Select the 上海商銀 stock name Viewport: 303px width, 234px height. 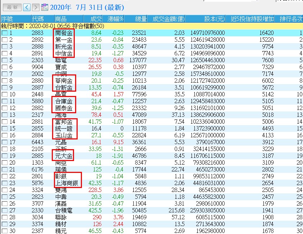tap(67, 183)
